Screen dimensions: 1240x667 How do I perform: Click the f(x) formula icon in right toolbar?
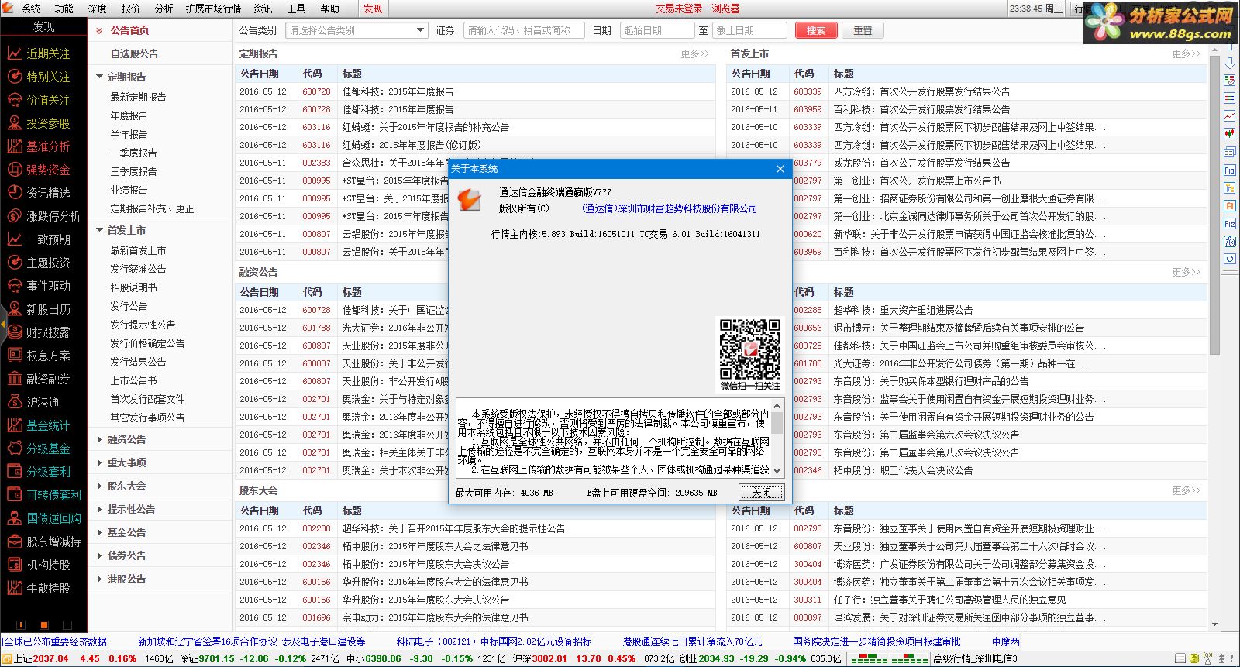click(1229, 241)
